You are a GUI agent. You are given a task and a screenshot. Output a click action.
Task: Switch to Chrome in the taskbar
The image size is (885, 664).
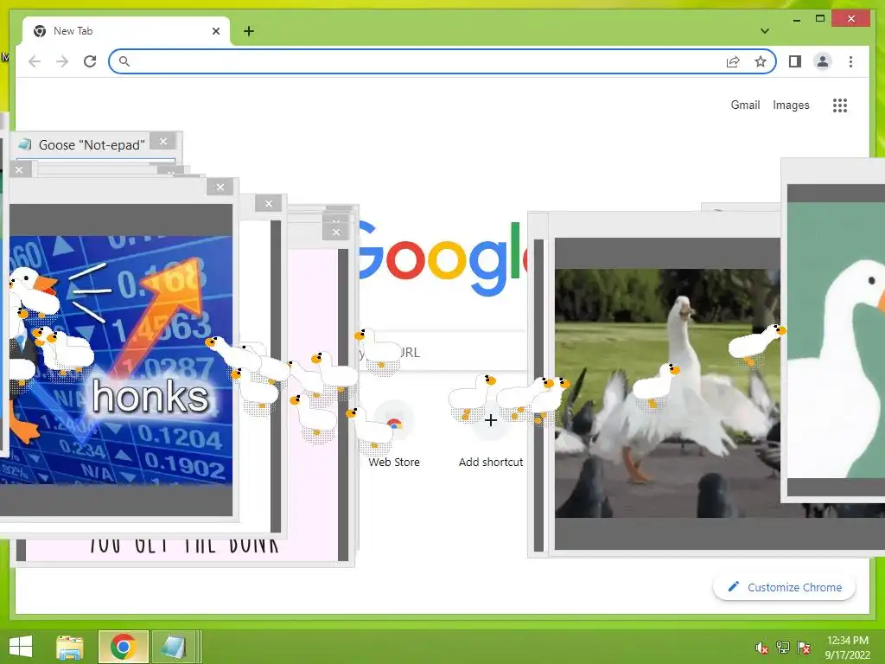(123, 647)
